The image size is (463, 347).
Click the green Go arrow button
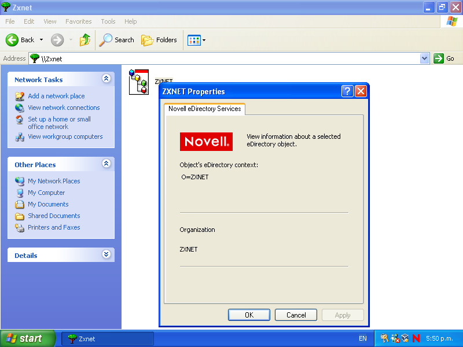coord(439,58)
